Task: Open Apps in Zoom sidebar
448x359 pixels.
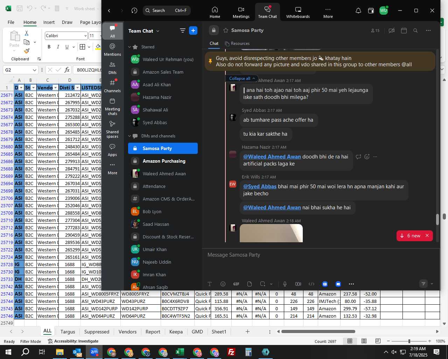Action: pos(112,150)
